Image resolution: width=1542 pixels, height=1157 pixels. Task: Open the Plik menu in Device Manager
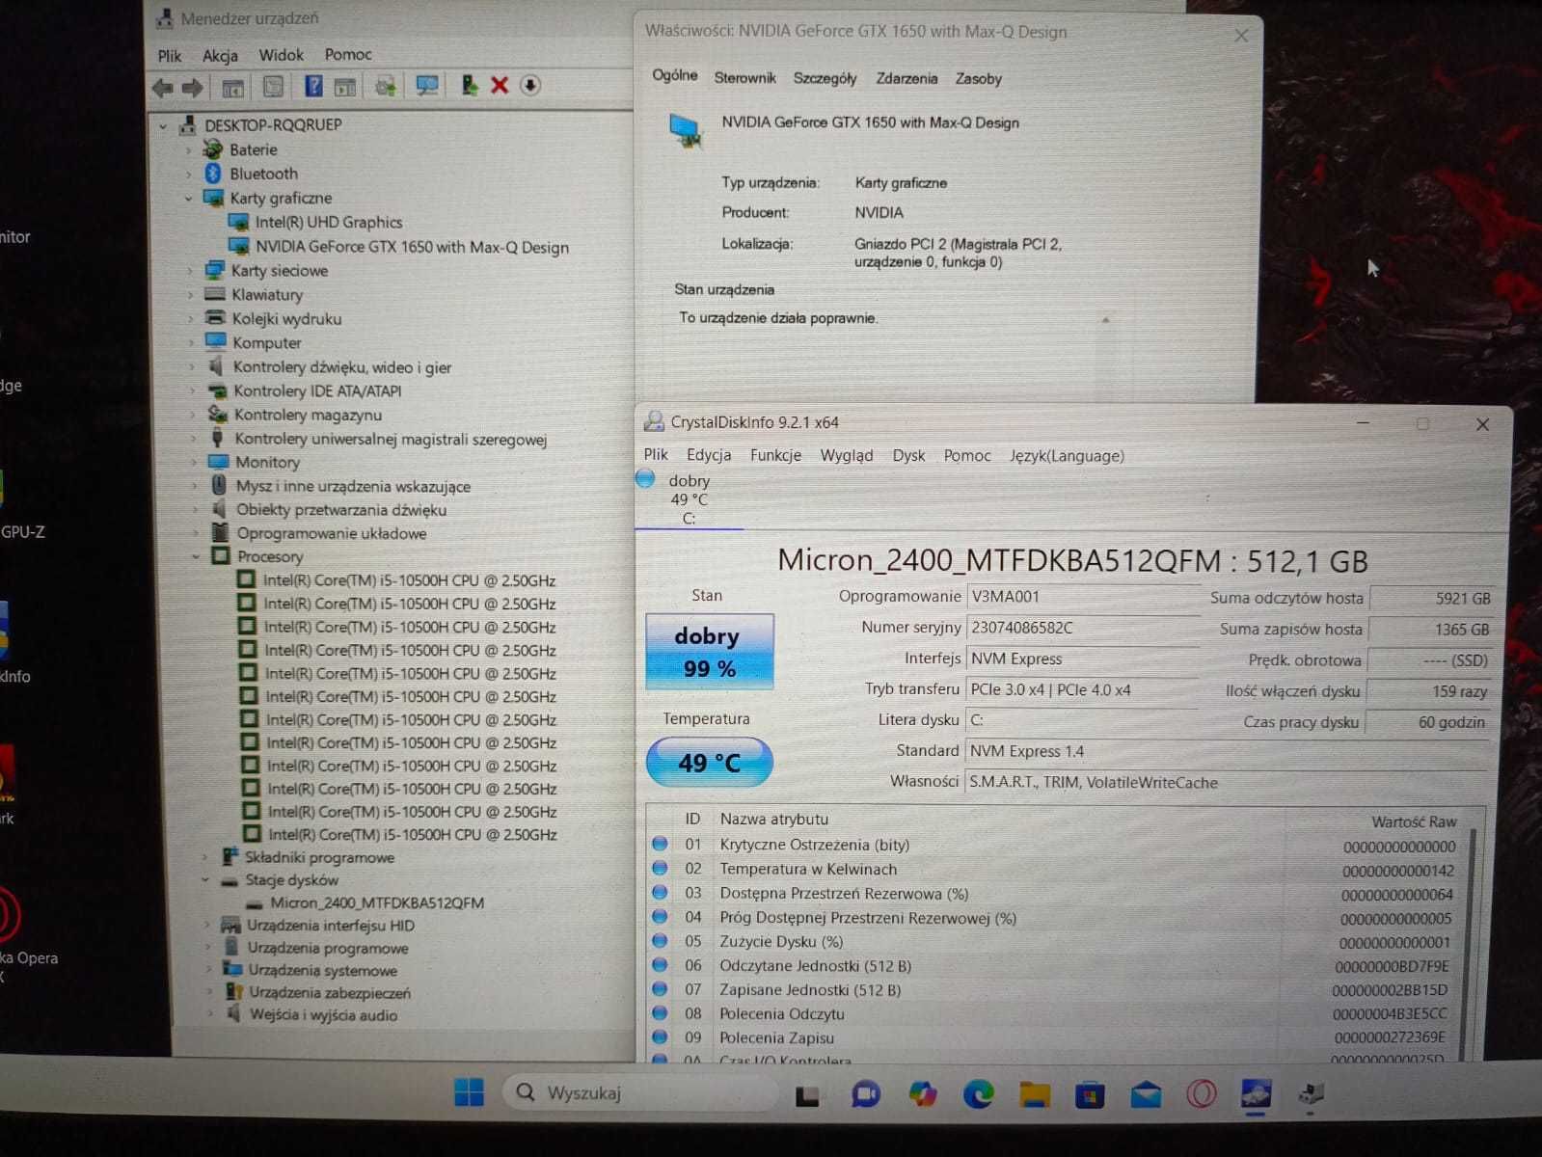[169, 56]
